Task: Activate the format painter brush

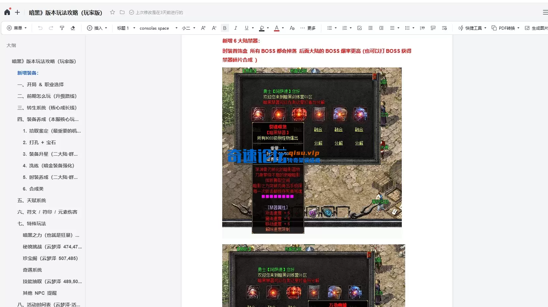Action: point(62,28)
